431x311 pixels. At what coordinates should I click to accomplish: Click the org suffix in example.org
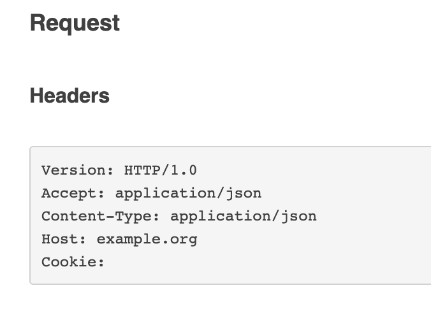[184, 240]
